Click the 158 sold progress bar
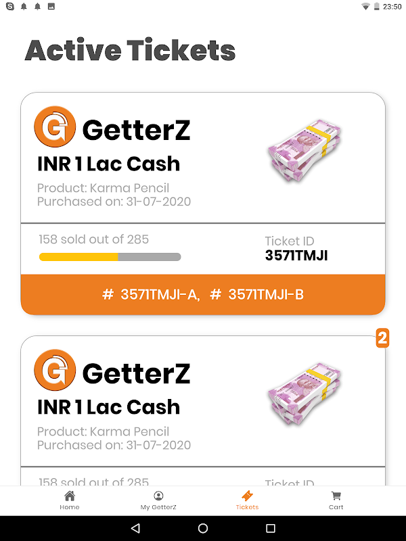406x541 pixels. tap(110, 257)
